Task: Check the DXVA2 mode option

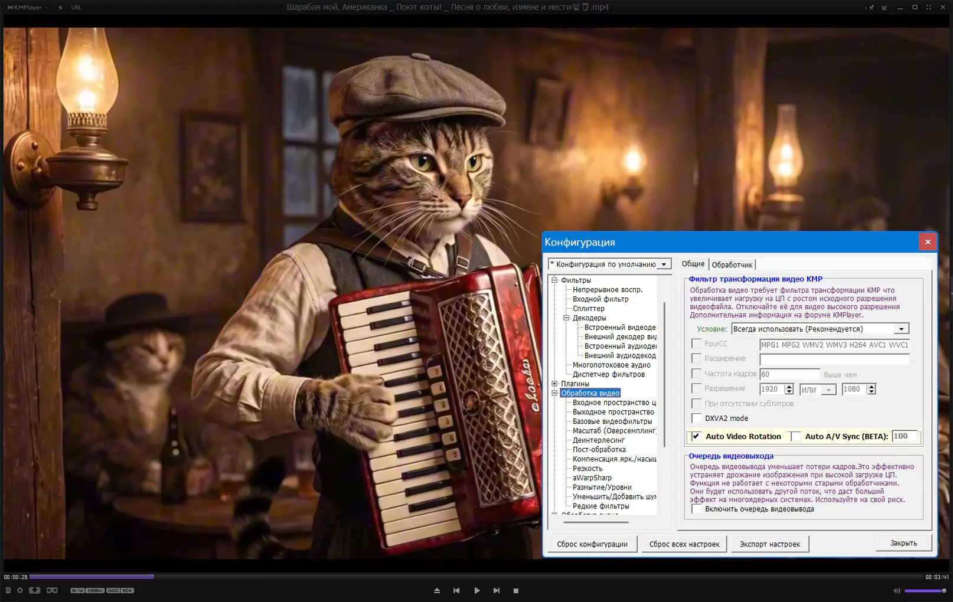Action: click(x=697, y=418)
